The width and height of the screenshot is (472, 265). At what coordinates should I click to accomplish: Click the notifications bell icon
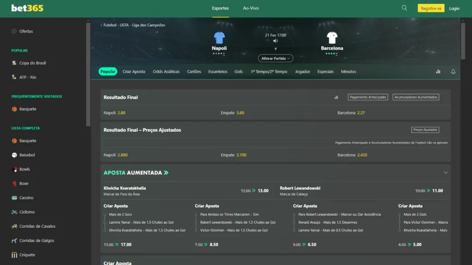click(x=453, y=72)
